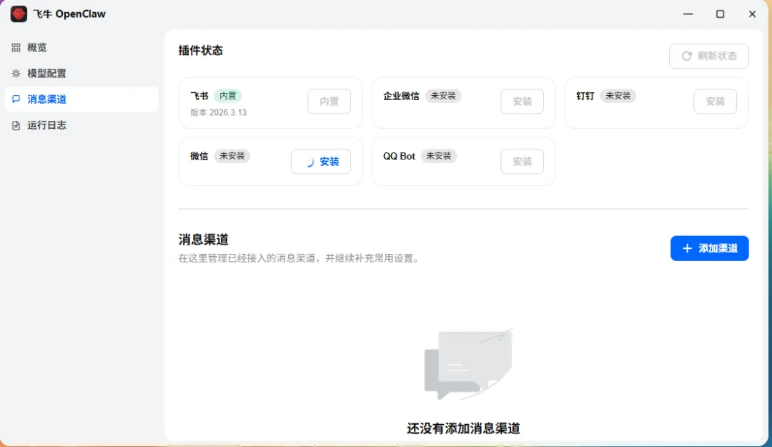Click the 插件状态 heading
Viewport: 772px width, 447px height.
coord(200,50)
